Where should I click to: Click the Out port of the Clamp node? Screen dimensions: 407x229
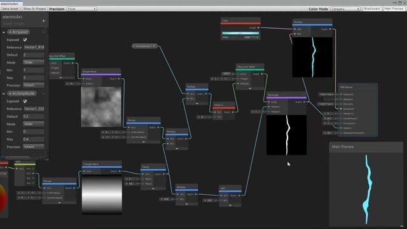click(164, 174)
